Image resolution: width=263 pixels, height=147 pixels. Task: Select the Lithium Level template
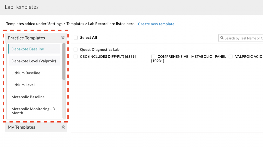[x=23, y=85]
